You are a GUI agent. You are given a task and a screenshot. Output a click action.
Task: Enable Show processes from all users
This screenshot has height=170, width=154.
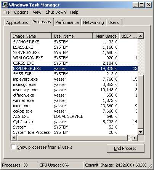(x=13, y=147)
